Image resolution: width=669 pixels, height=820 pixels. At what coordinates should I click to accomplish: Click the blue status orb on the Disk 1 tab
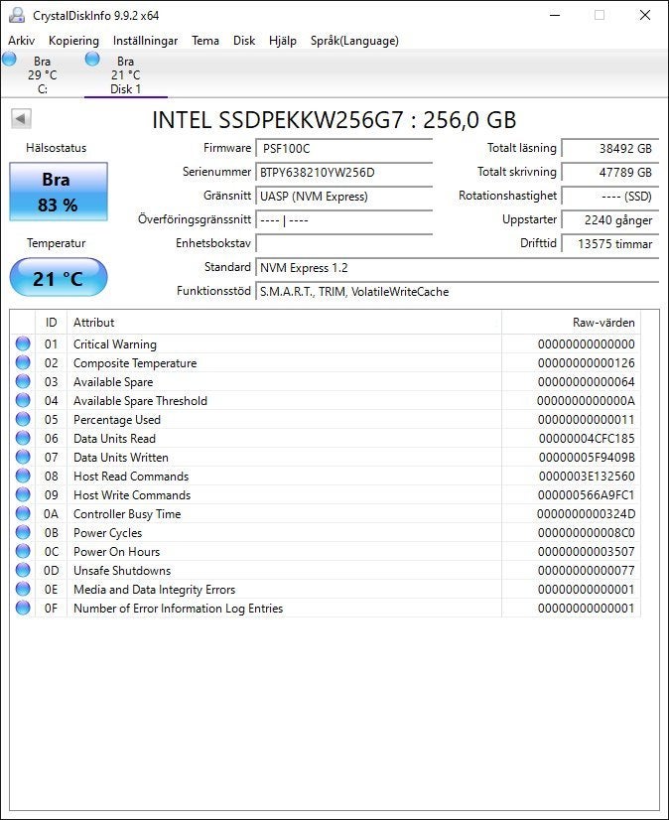tap(92, 59)
